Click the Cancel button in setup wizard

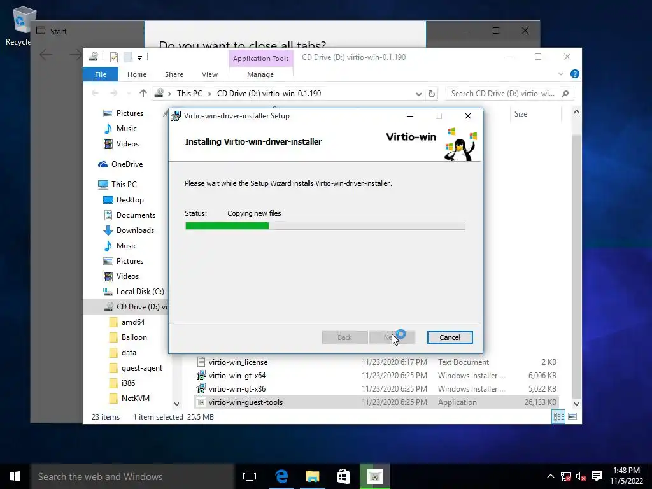(x=450, y=337)
